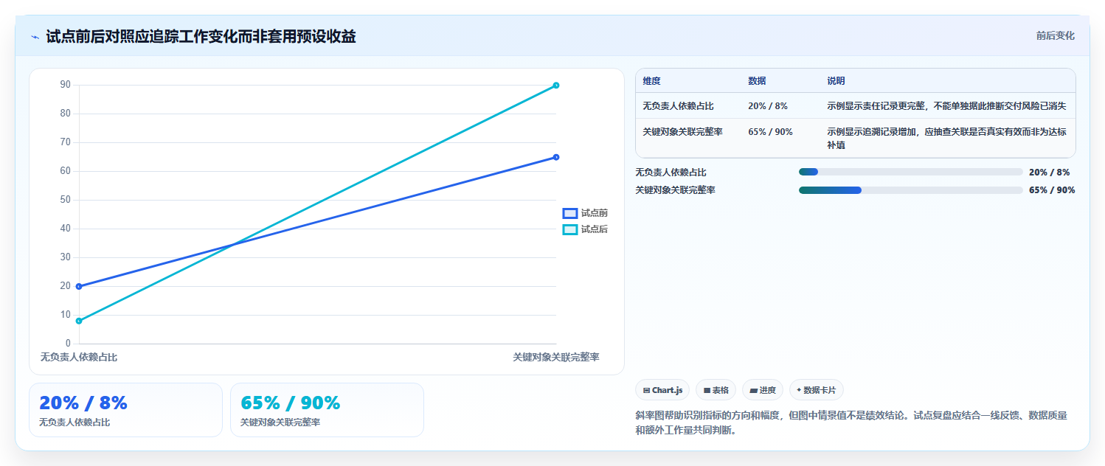Click the 关键对象关联完整率 x-axis label

point(556,357)
